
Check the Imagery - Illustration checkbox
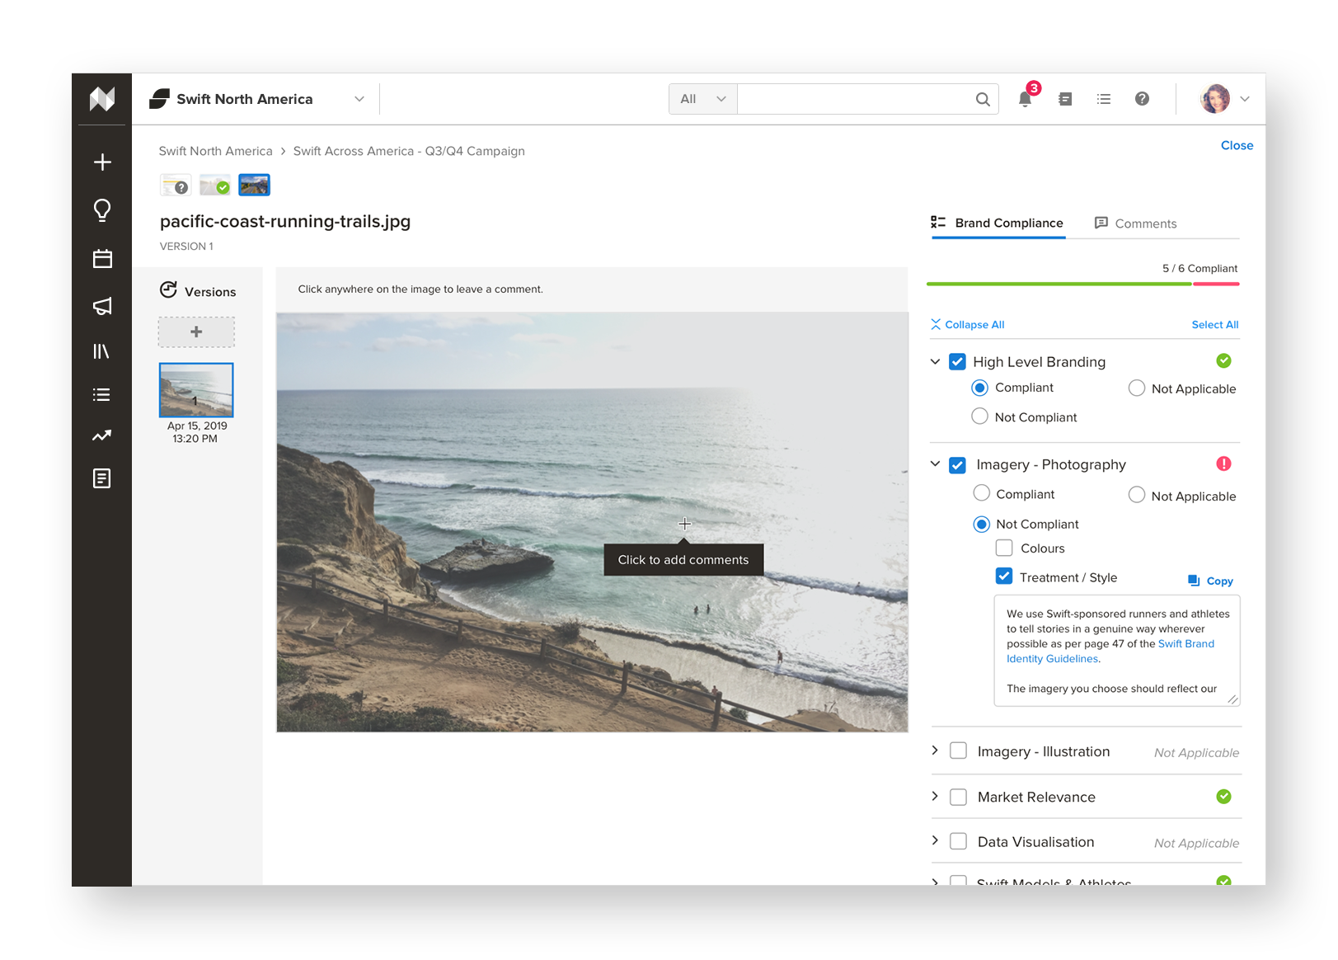coord(958,751)
